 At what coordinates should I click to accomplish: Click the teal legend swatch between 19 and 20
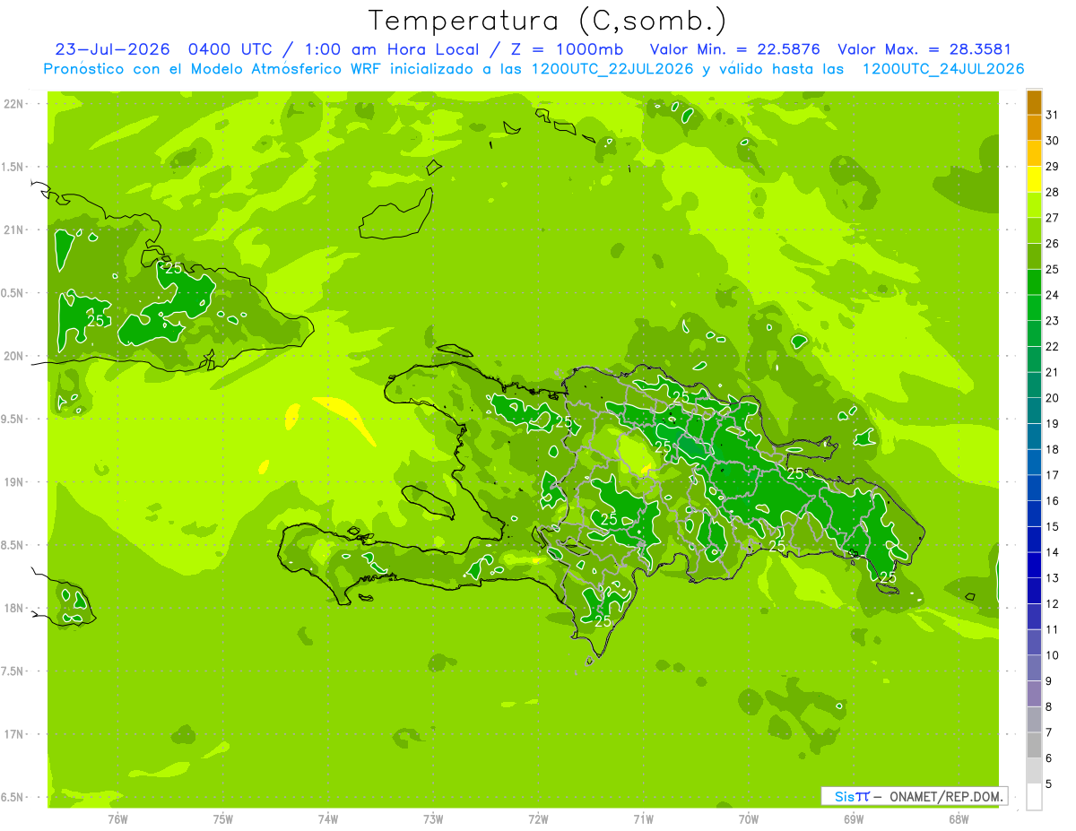click(x=1034, y=411)
